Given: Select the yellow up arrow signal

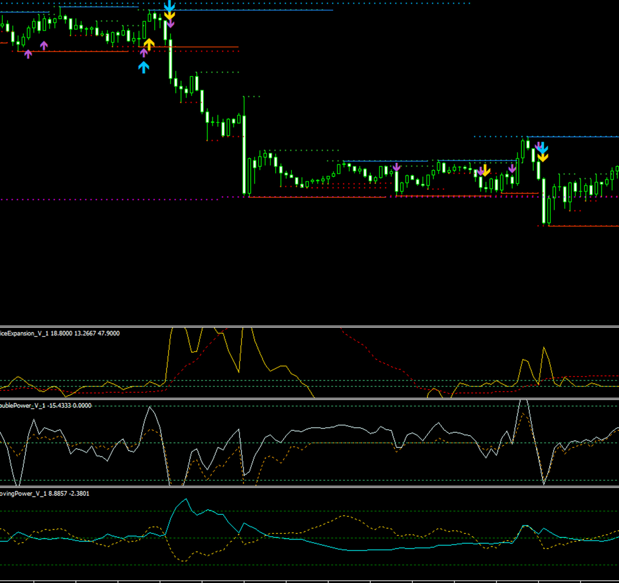Looking at the screenshot, I should point(149,45).
